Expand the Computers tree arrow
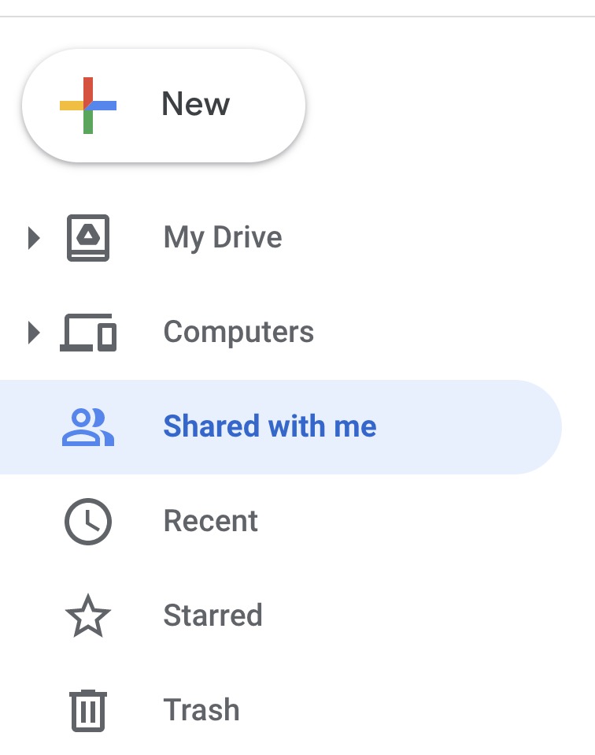The width and height of the screenshot is (595, 755). pos(33,333)
